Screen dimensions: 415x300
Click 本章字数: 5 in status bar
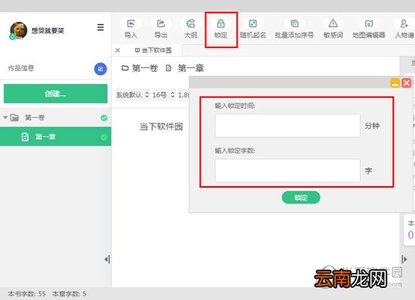click(x=69, y=294)
